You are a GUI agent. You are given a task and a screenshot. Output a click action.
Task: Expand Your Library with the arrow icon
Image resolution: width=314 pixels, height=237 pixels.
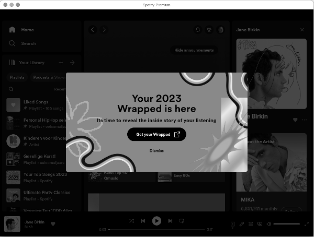72,63
